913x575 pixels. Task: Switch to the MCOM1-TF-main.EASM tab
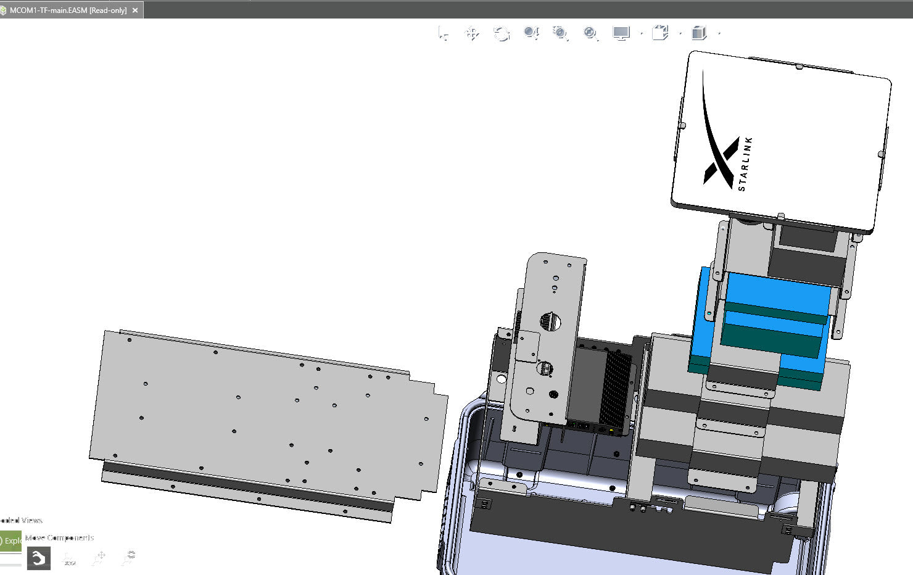click(68, 10)
